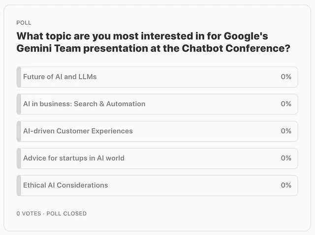Click 0% beside Future of AI and LLMs

[x=286, y=77]
